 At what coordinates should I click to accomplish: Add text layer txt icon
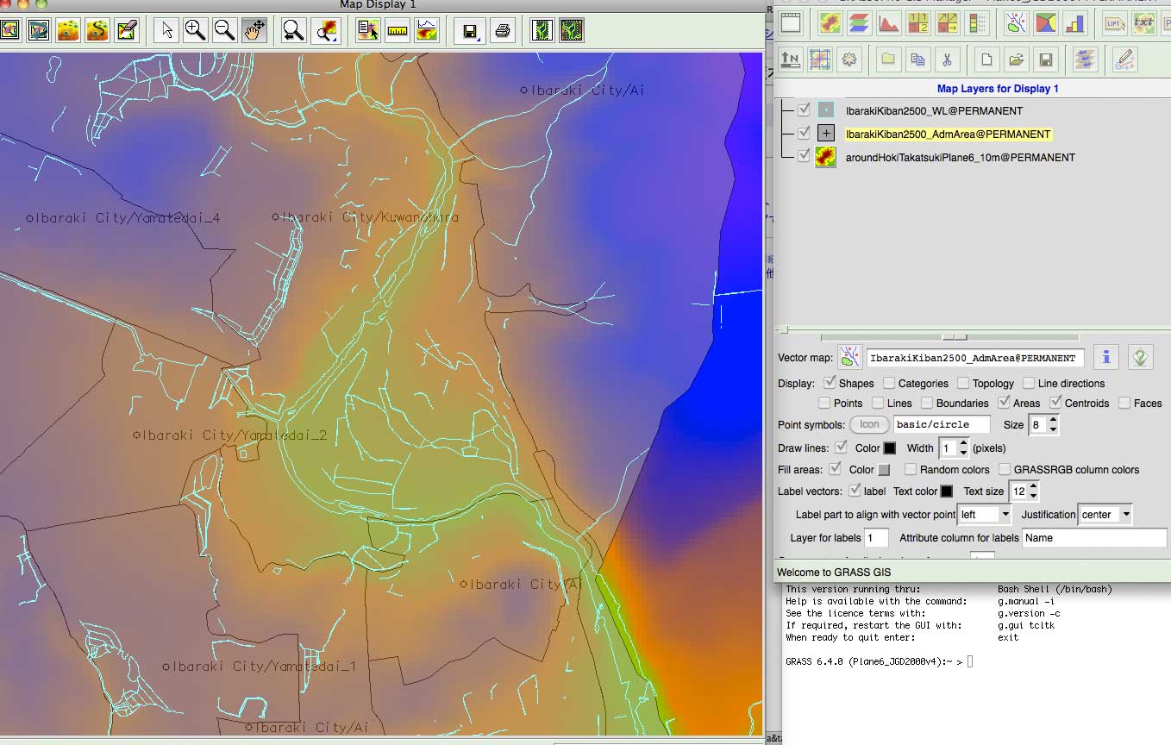(x=1143, y=22)
